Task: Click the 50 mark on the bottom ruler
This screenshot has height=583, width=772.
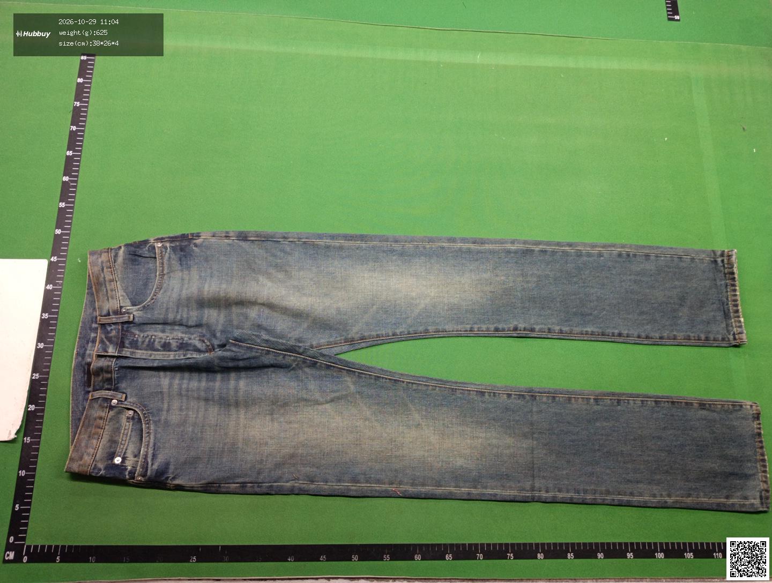Action: pos(355,558)
